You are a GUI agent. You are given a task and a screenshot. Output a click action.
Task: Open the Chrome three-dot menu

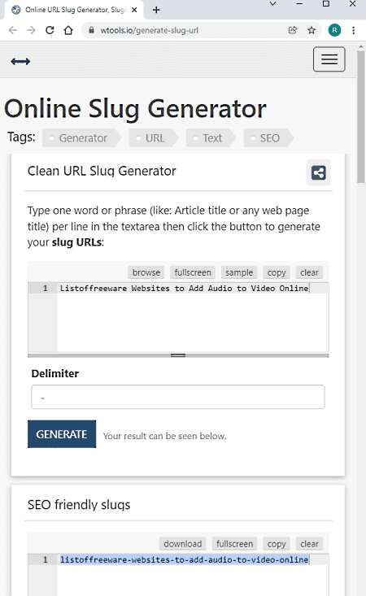pos(354,30)
